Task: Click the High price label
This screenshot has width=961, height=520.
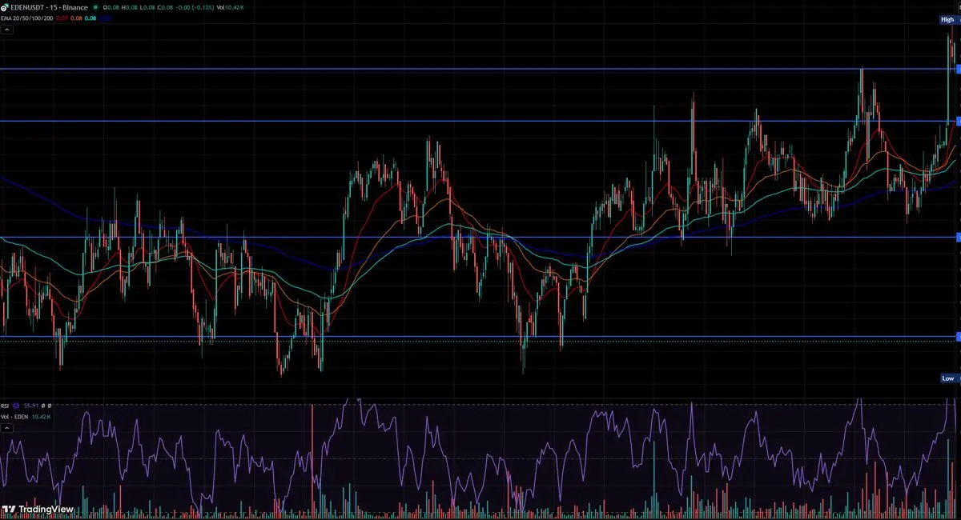Action: pyautogui.click(x=948, y=19)
